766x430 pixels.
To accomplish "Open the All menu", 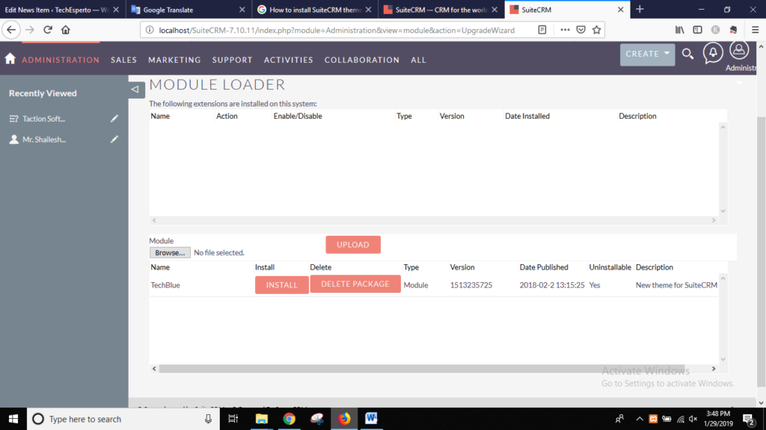I will point(418,60).
